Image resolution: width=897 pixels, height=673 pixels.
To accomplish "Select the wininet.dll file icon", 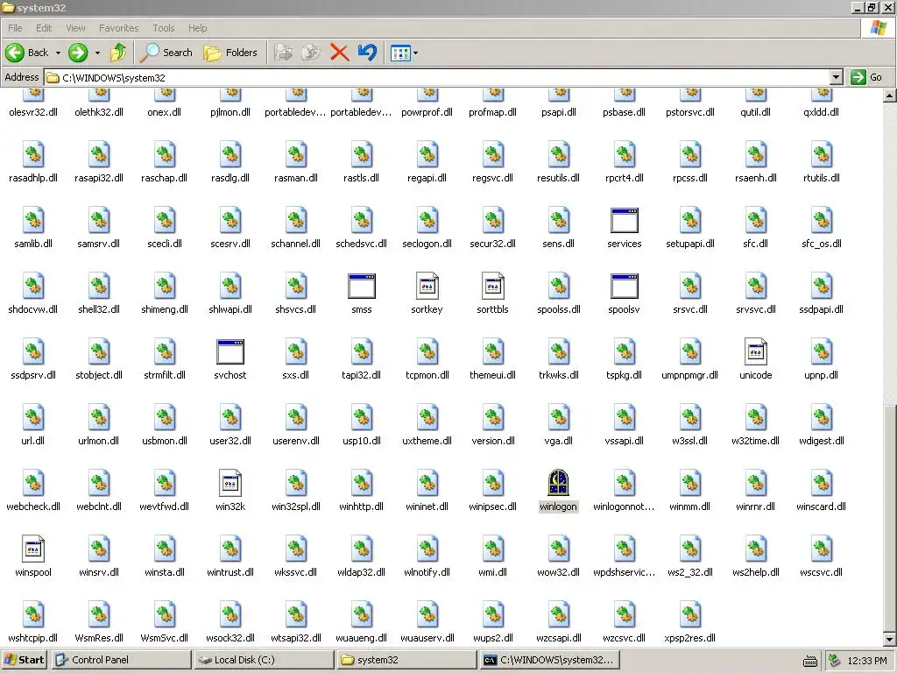I will (427, 484).
